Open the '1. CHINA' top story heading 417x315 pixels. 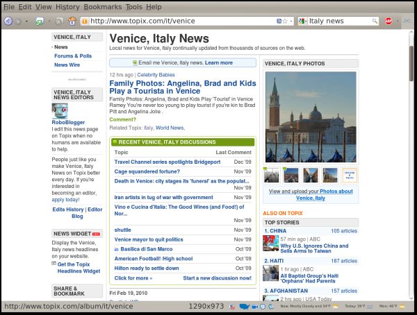275,231
